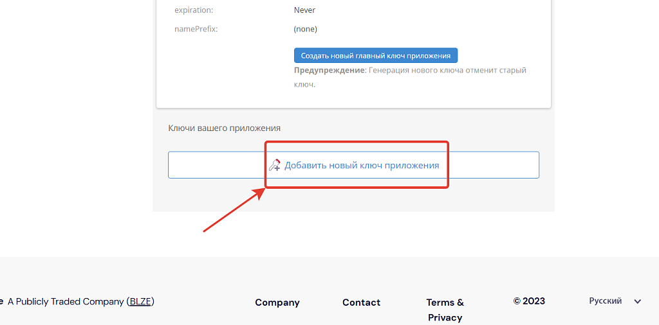The width and height of the screenshot is (659, 325).
Task: Click the "Ключи вашего приложения" heading
Action: tap(224, 128)
